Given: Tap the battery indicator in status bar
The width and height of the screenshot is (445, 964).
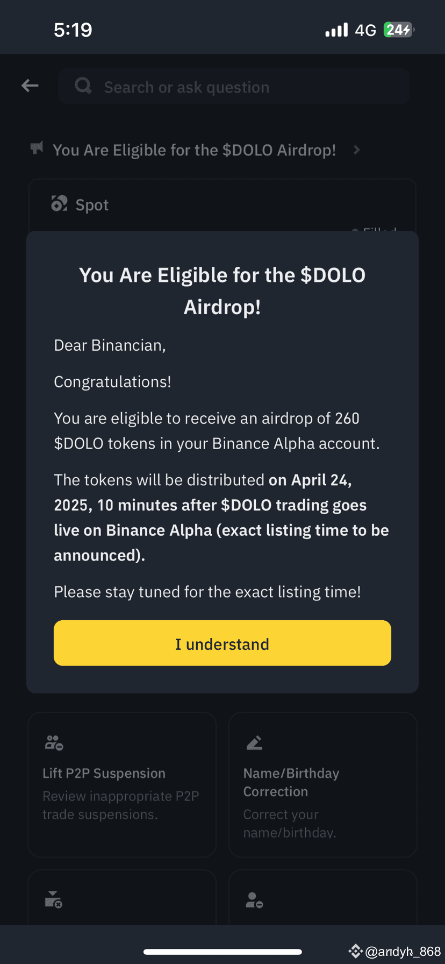Looking at the screenshot, I should (x=399, y=30).
